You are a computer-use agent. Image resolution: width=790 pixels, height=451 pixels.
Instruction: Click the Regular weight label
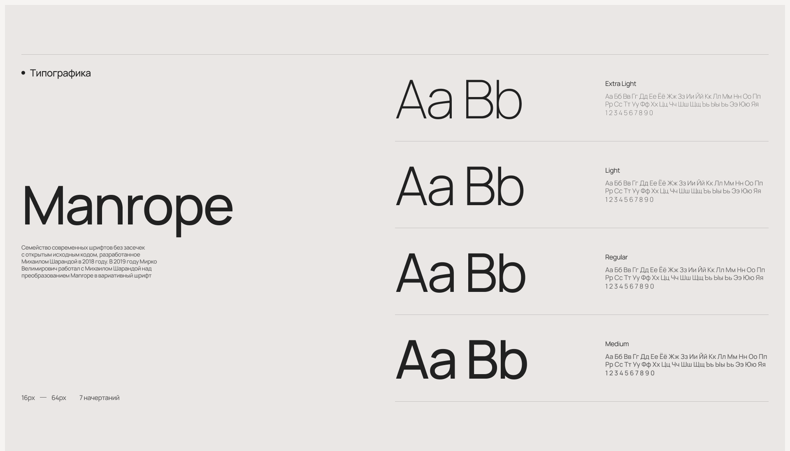[616, 257]
